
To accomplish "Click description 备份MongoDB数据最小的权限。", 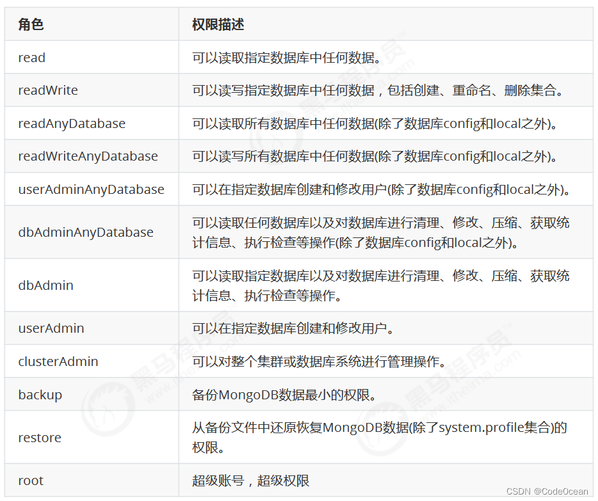I will click(x=284, y=395).
